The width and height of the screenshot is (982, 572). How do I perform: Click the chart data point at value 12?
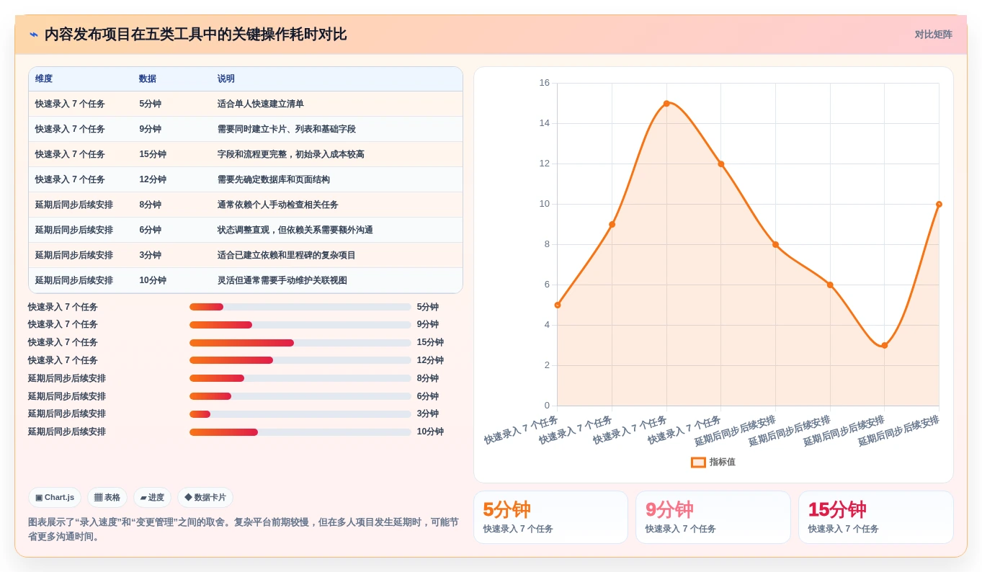click(721, 164)
